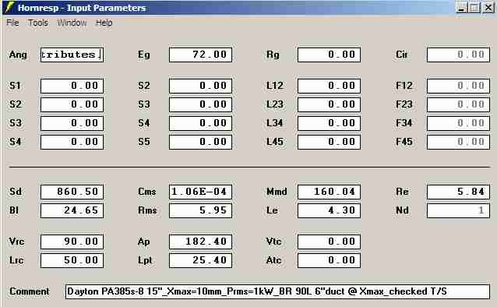Select the Eg field showing 72.00

(200, 55)
